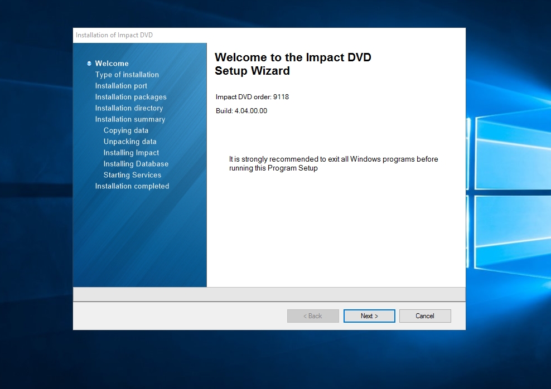This screenshot has height=389, width=551.
Task: Select the Unpacking data sub-step
Action: pyautogui.click(x=130, y=142)
